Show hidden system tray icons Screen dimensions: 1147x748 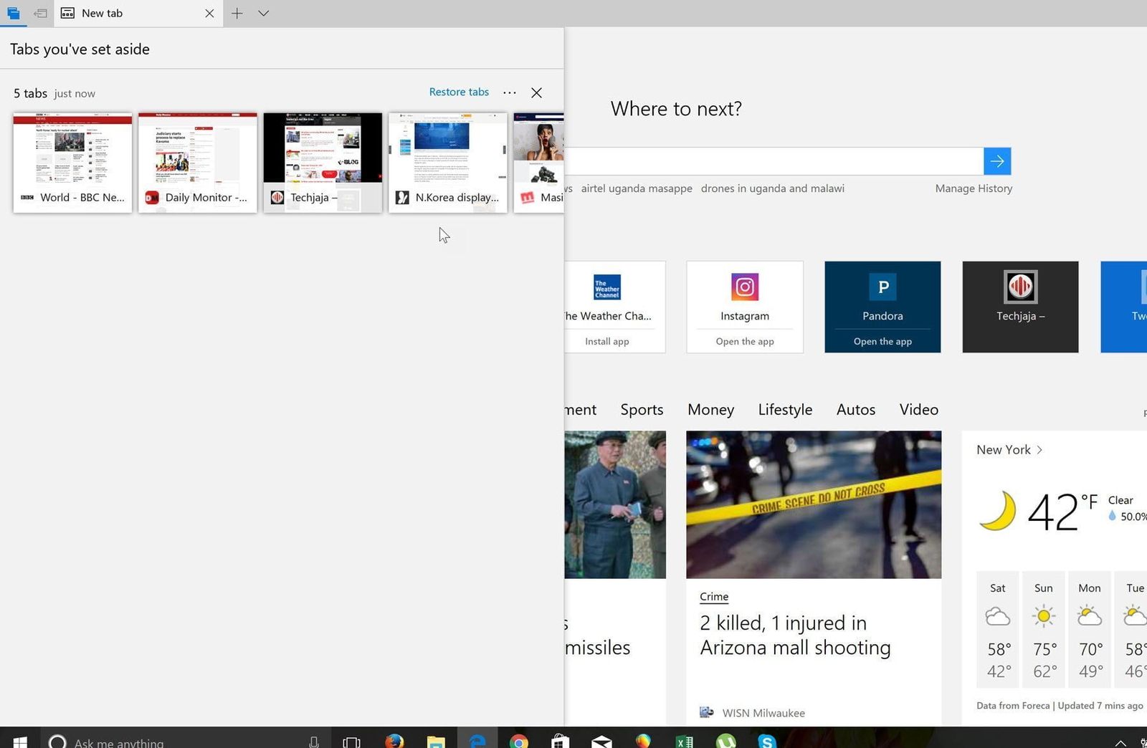click(1120, 743)
